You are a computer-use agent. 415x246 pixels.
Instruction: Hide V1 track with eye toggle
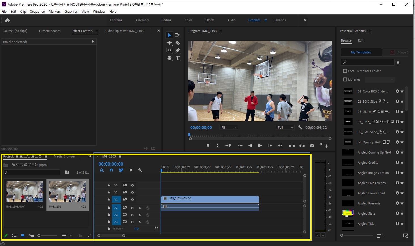[132, 199]
